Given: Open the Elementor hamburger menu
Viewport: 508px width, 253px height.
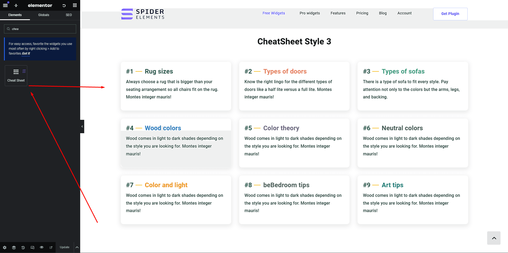Looking at the screenshot, I should tap(5, 5).
